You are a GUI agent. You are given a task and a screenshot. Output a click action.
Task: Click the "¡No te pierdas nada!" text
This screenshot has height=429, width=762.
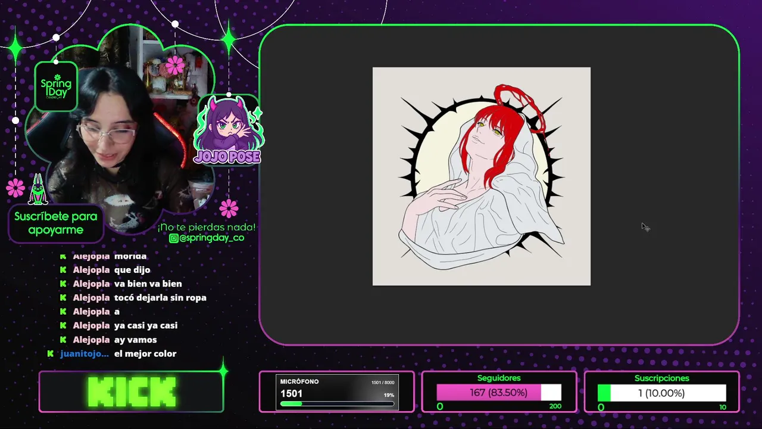click(x=207, y=227)
